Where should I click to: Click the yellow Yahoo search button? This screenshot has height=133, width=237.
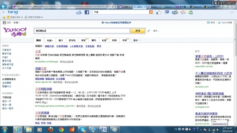click(x=138, y=31)
